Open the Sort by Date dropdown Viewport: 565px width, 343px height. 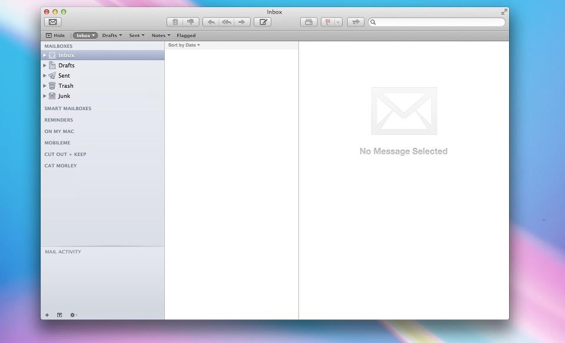(x=184, y=45)
